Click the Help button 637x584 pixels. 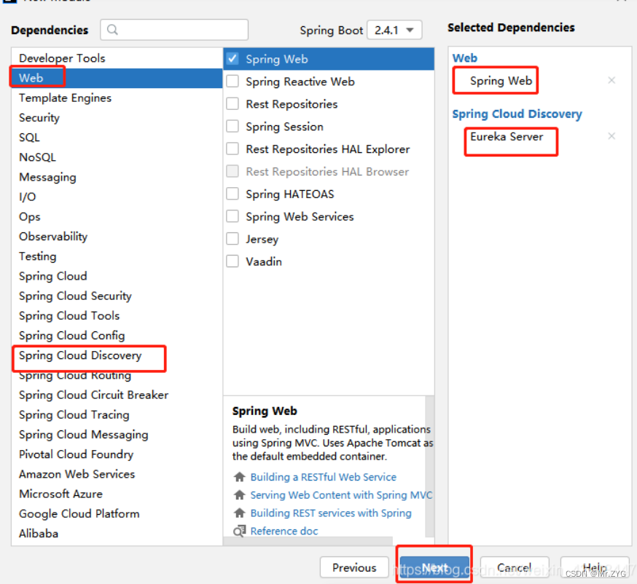(595, 567)
